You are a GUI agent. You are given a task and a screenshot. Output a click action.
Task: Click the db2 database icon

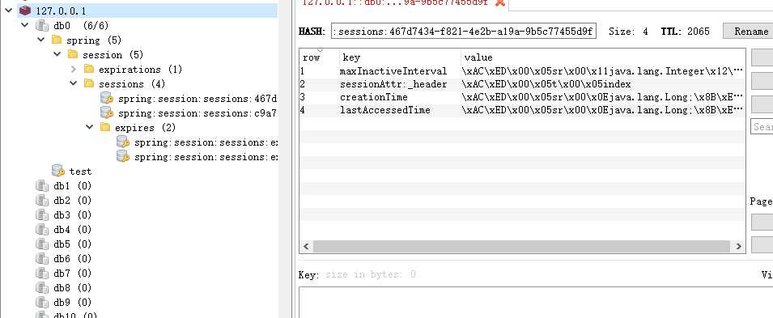pyautogui.click(x=42, y=200)
